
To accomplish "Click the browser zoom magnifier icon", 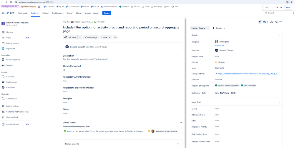I will pos(287,2).
